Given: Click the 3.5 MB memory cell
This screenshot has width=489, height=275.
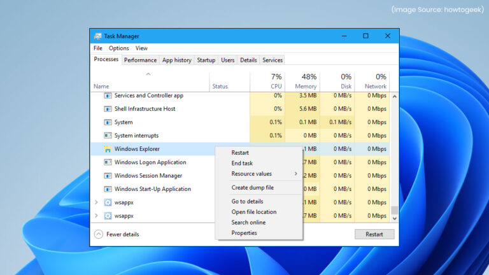Looking at the screenshot, I should point(302,95).
